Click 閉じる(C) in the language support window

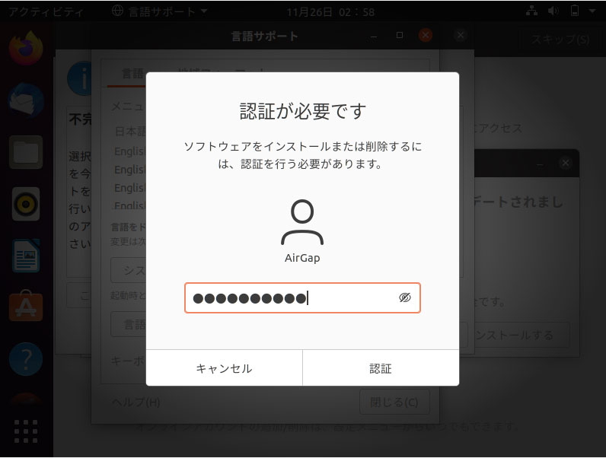(394, 402)
